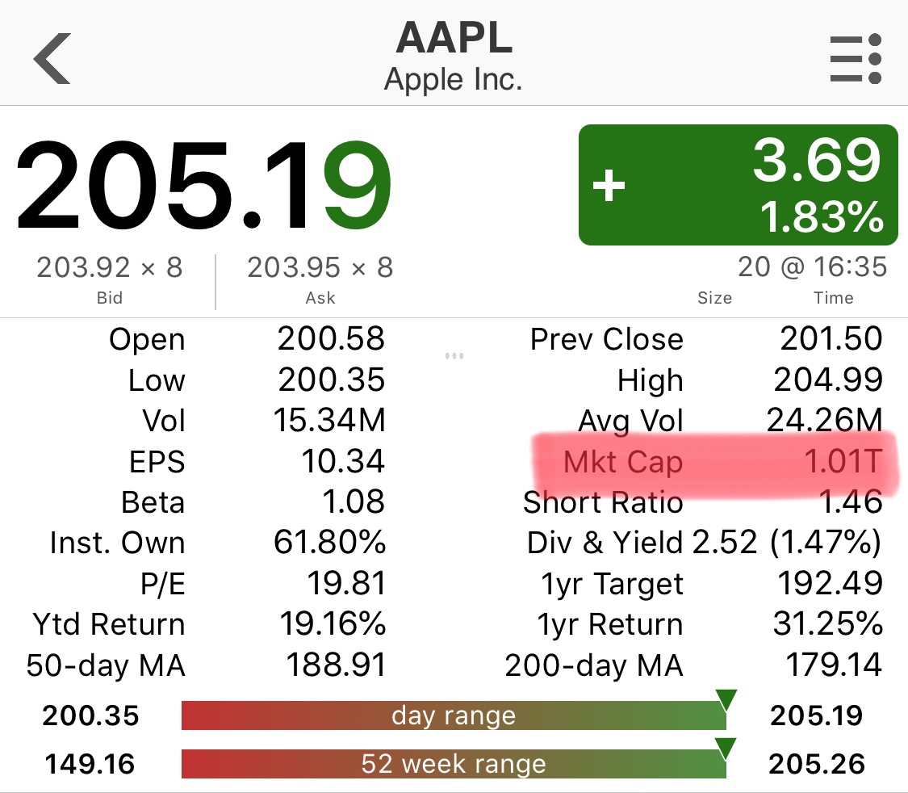908x793 pixels.
Task: Tap the 16:35 last trade time
Action: click(x=850, y=267)
